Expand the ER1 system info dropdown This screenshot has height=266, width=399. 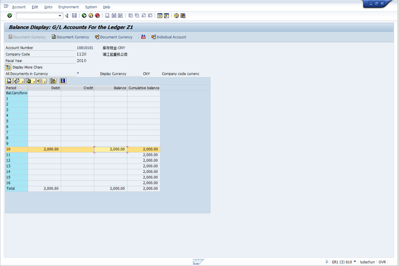[x=355, y=262]
